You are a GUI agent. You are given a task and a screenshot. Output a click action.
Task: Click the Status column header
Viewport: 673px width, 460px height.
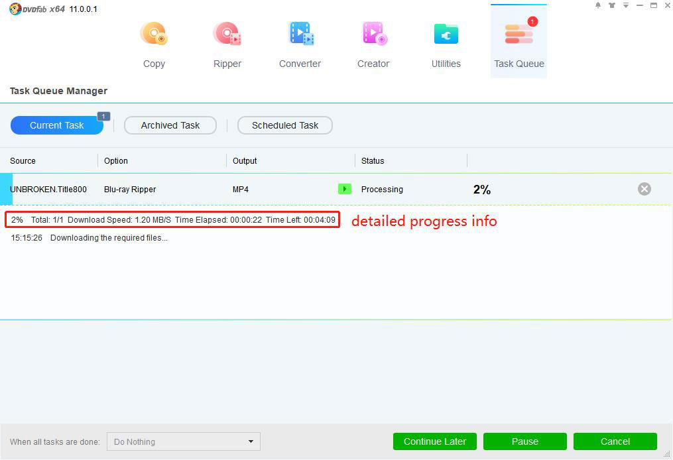point(373,161)
